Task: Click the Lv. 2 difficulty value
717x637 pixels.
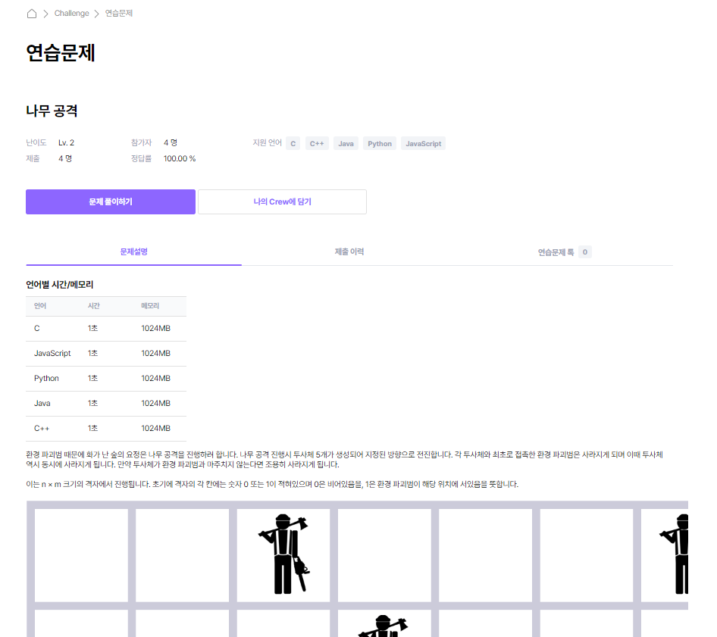Action: (66, 143)
